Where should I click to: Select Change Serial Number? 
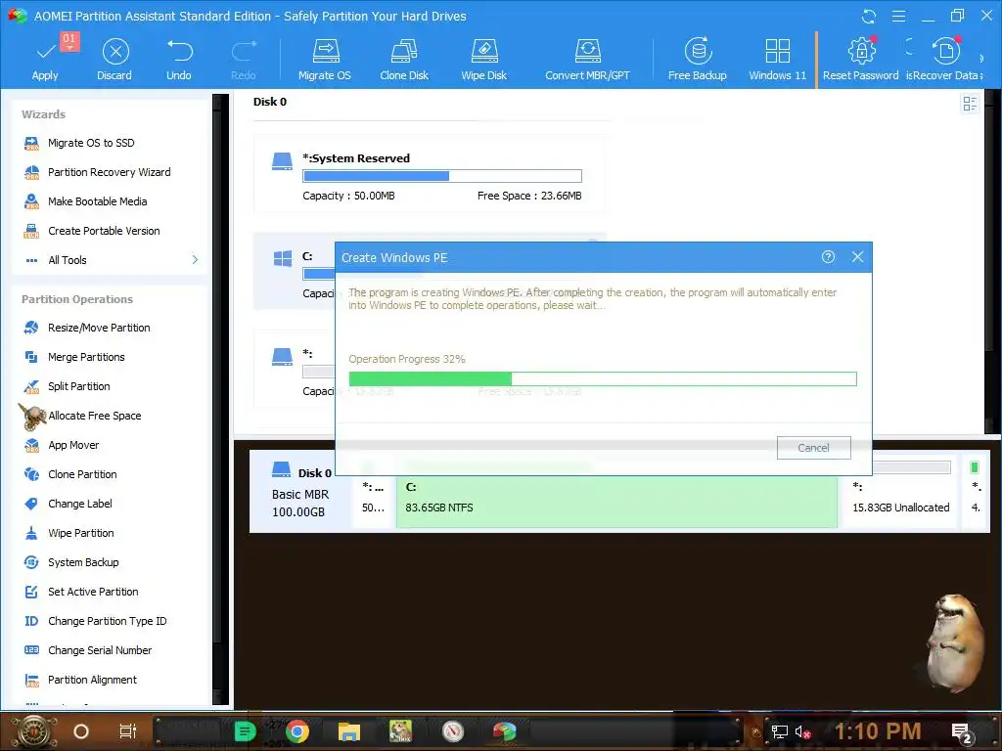pyautogui.click(x=100, y=650)
